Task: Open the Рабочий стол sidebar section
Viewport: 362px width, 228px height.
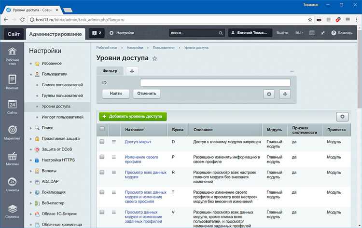Action: pos(12,56)
